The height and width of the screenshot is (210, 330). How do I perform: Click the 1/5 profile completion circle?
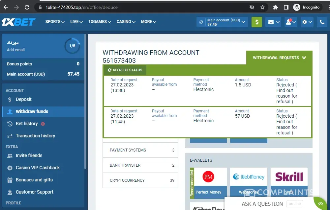[x=72, y=46]
